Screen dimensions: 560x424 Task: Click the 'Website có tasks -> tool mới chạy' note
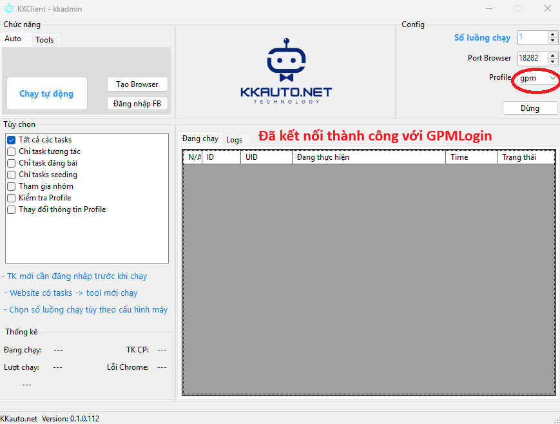71,293
